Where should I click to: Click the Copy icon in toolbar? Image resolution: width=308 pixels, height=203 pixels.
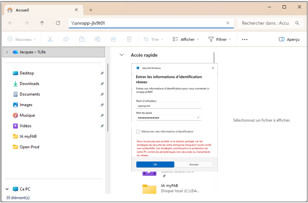point(66,39)
